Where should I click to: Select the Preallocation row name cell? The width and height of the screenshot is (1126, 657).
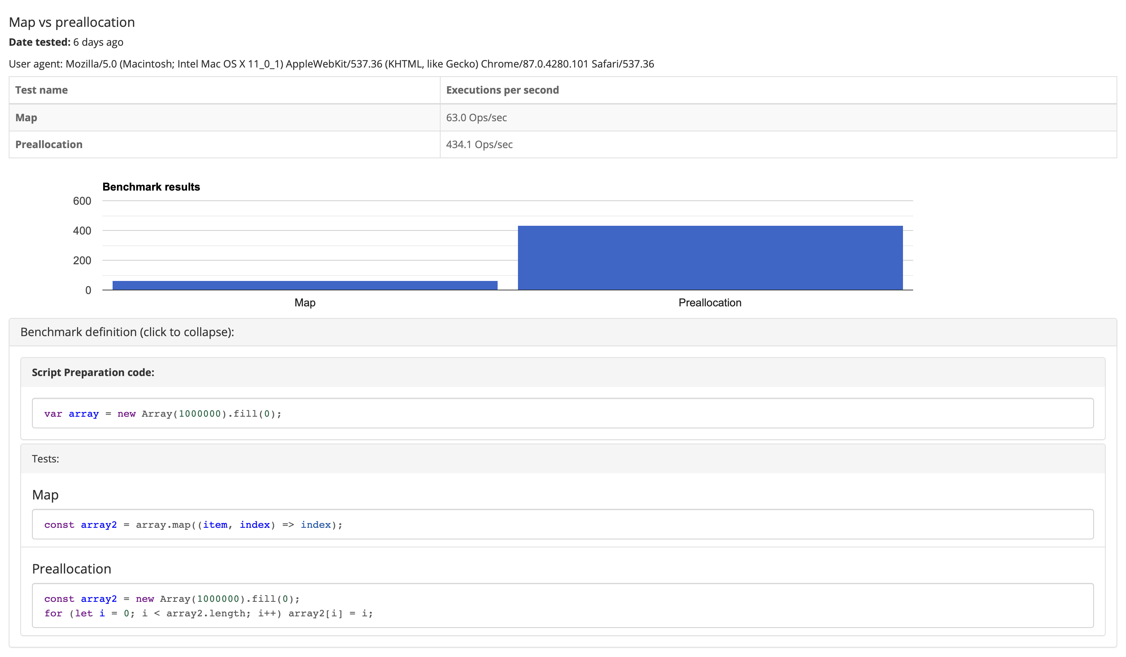tap(224, 144)
